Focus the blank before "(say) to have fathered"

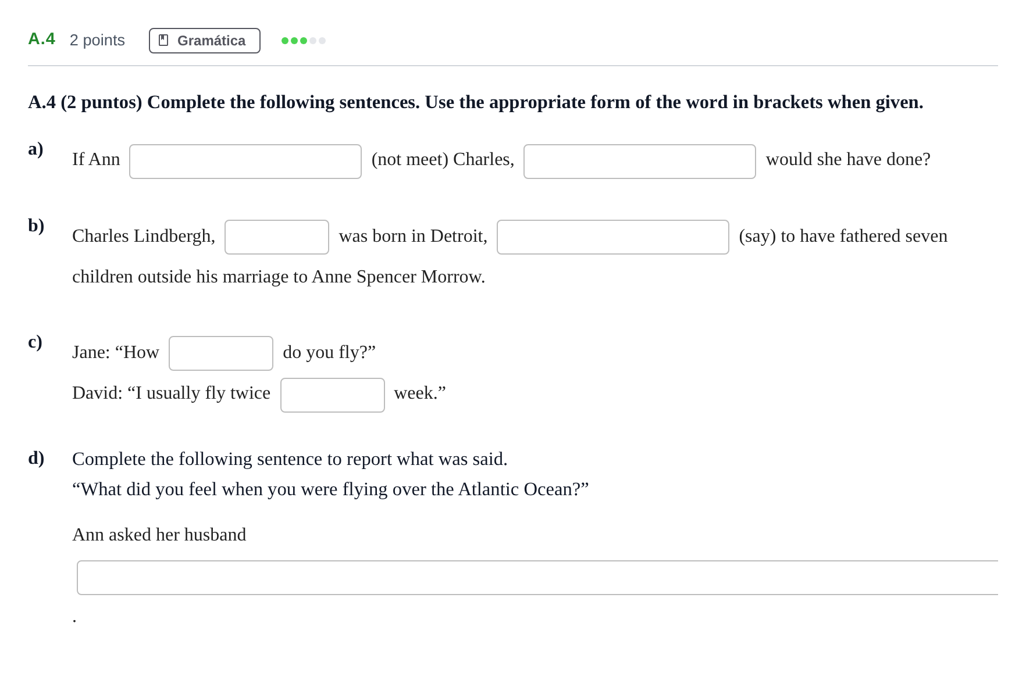(x=613, y=237)
